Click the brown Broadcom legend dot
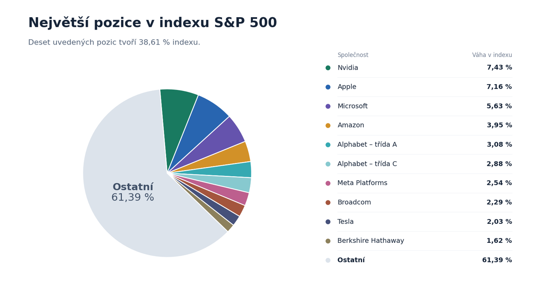This screenshot has width=540, height=305. (328, 202)
